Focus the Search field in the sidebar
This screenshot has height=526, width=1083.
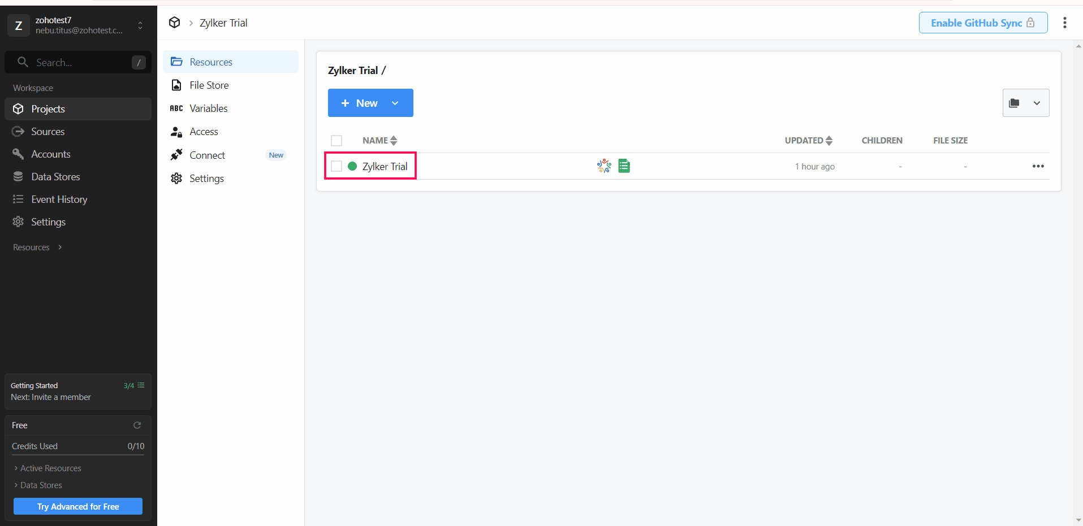coord(78,62)
